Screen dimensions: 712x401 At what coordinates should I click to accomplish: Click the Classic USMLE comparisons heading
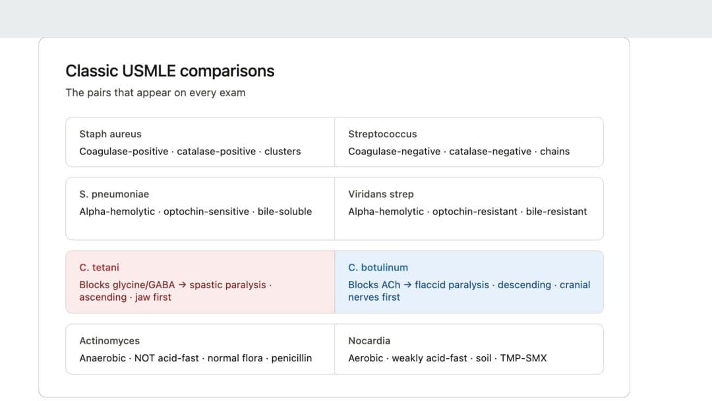click(170, 71)
